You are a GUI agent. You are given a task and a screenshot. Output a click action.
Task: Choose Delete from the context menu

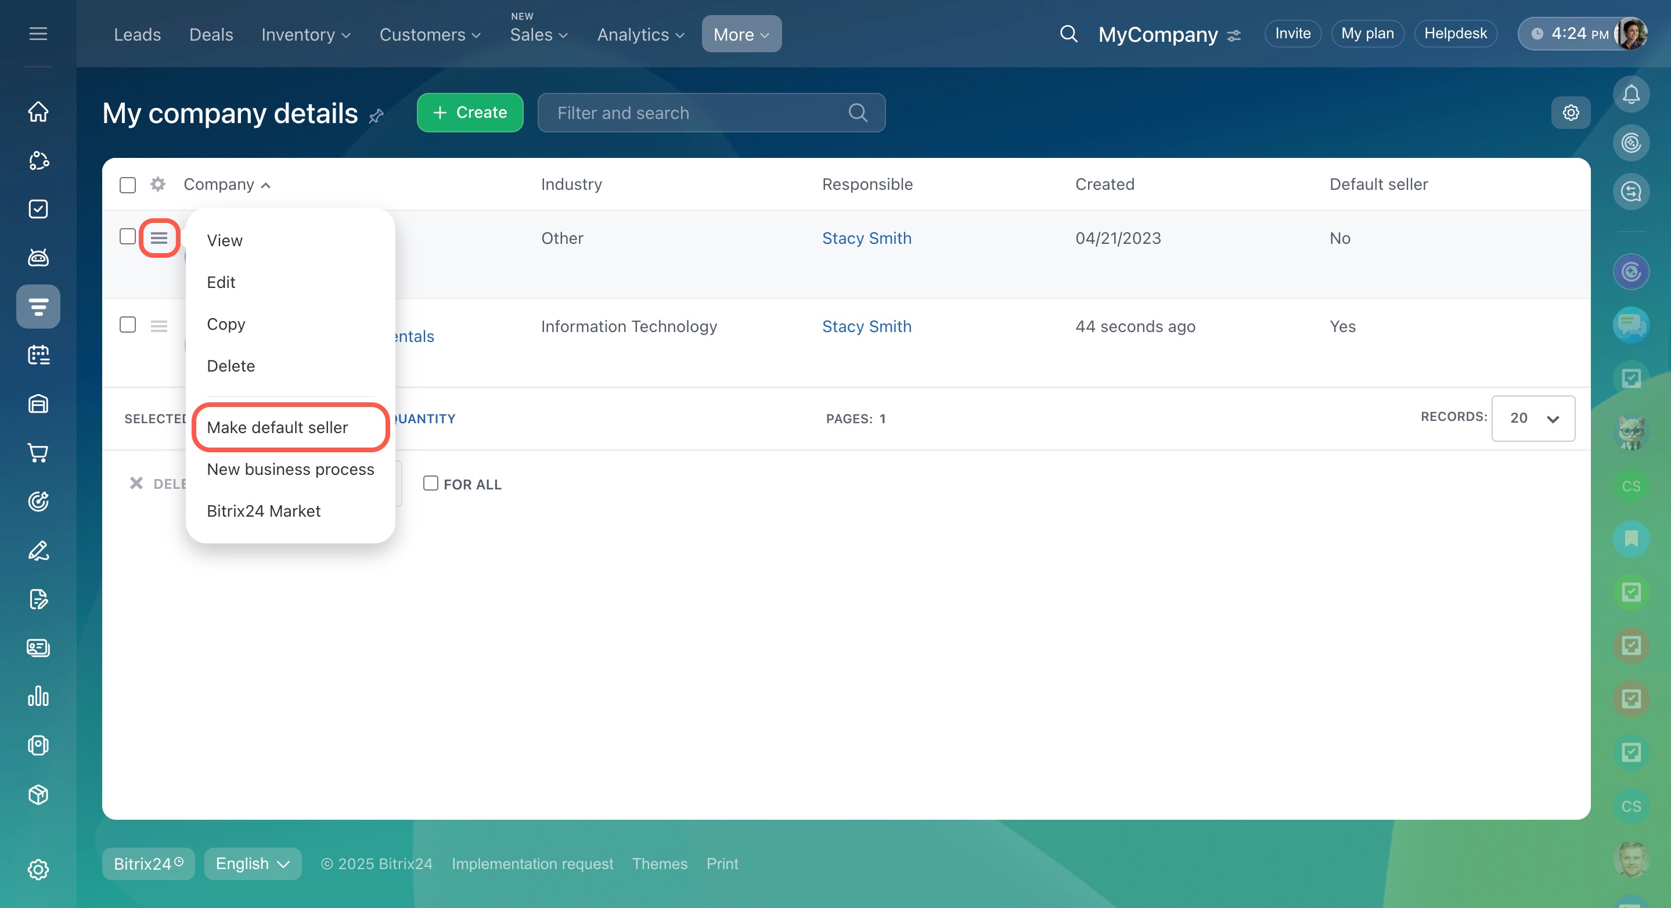(231, 366)
